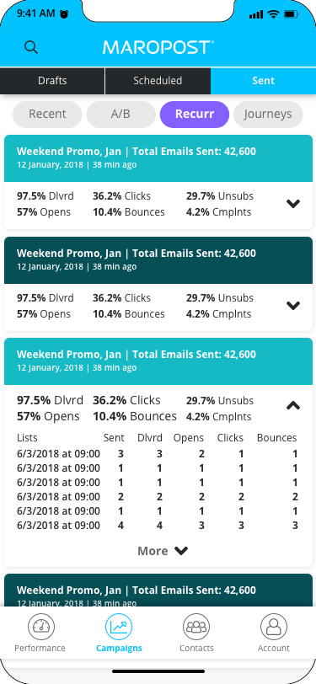
Task: Select the A/B filter pill
Action: point(121,115)
